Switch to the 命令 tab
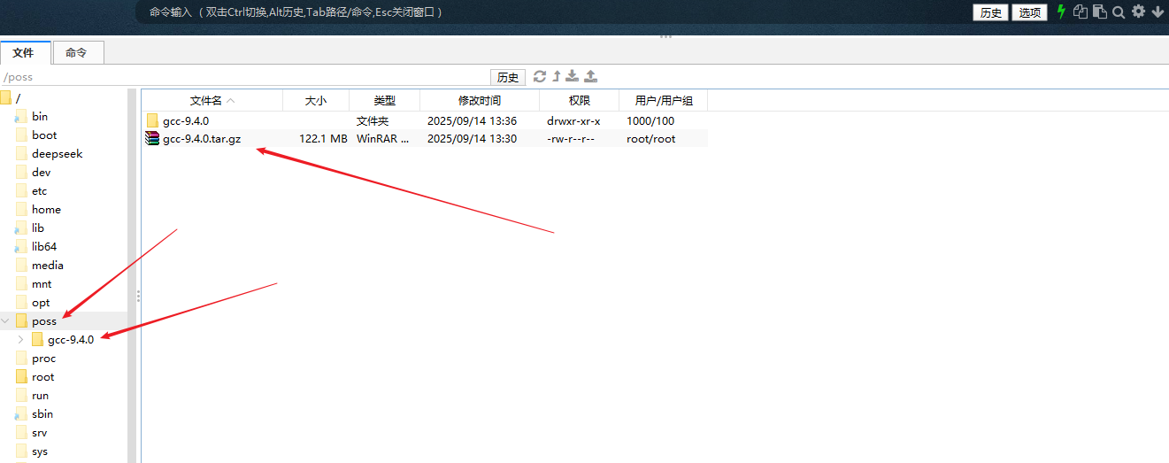This screenshot has height=463, width=1169. pyautogui.click(x=78, y=53)
